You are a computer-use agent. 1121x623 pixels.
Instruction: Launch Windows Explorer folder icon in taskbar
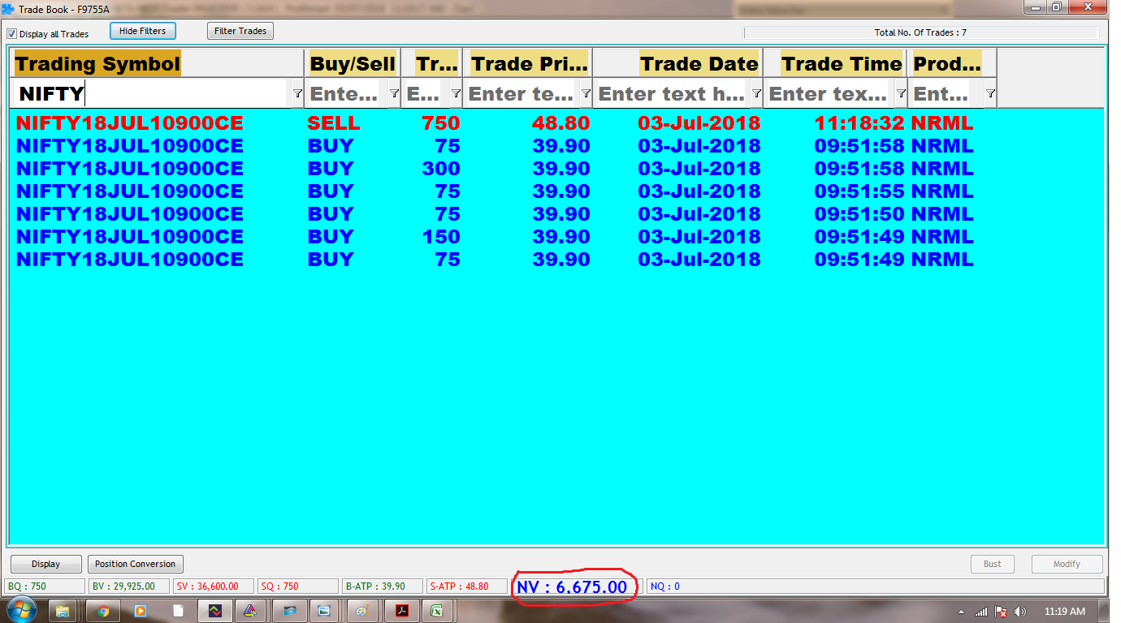pos(63,611)
